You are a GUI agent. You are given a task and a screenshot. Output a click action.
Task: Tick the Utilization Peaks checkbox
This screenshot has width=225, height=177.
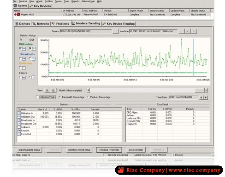tap(37, 97)
